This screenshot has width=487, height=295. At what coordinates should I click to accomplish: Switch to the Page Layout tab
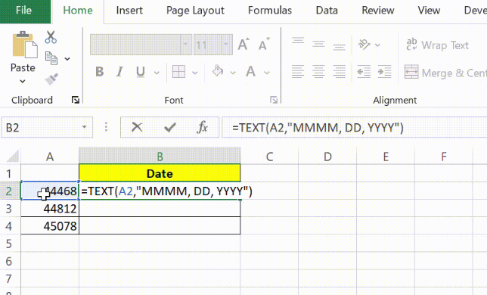coord(195,11)
